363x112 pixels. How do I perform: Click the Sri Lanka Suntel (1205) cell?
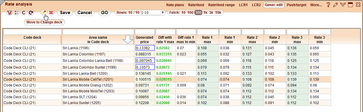coord(98,103)
